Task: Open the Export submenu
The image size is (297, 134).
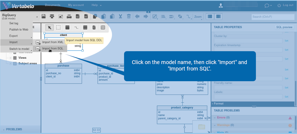Action: pos(16,36)
